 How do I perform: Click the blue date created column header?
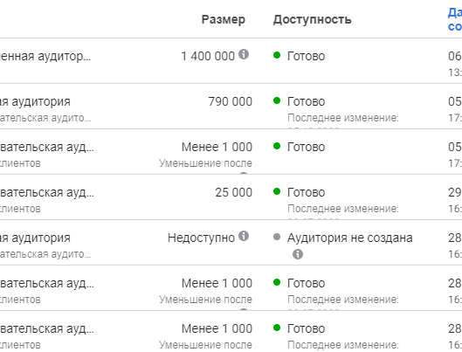(455, 19)
